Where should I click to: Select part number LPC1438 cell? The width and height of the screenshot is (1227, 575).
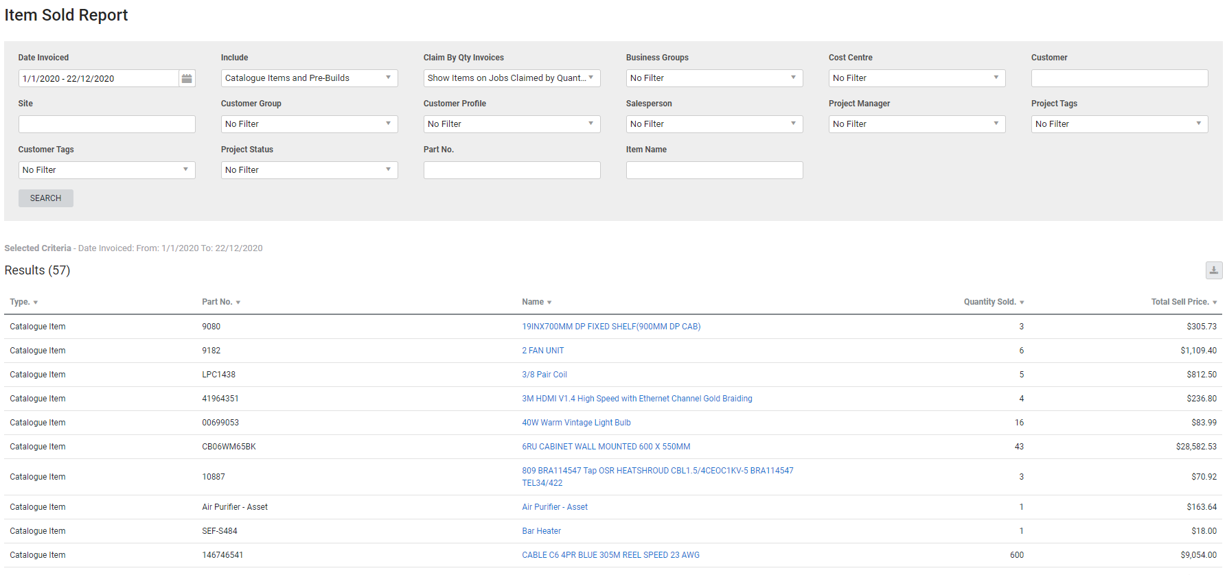(219, 375)
